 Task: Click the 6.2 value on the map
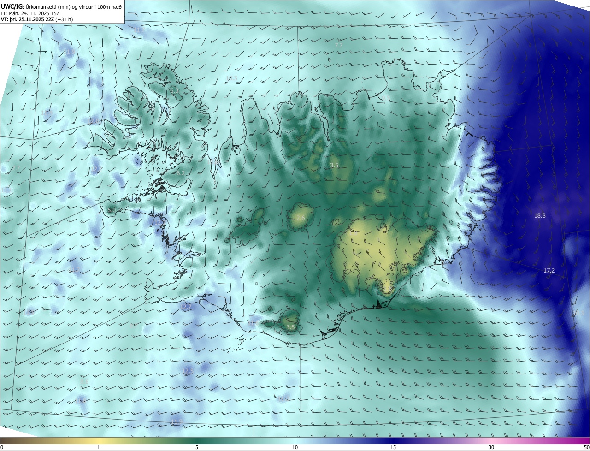click(180, 173)
